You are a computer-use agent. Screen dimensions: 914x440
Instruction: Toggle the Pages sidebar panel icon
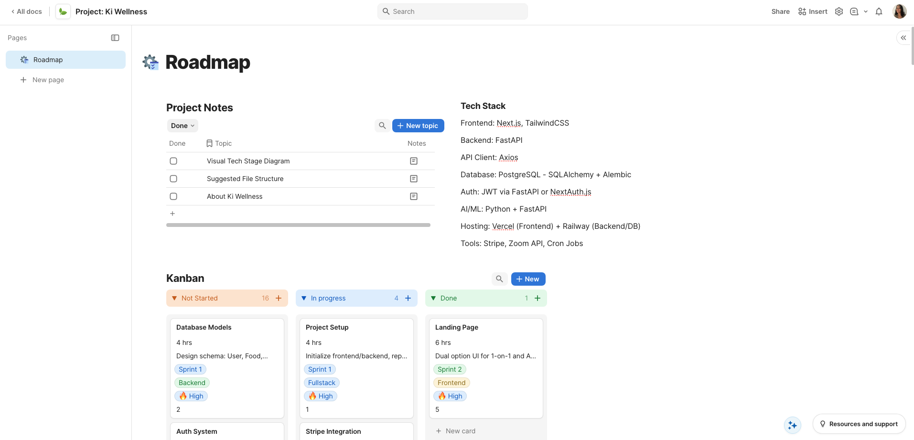click(x=115, y=38)
